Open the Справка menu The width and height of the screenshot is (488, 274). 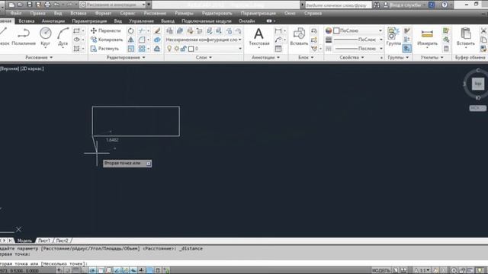(x=313, y=13)
